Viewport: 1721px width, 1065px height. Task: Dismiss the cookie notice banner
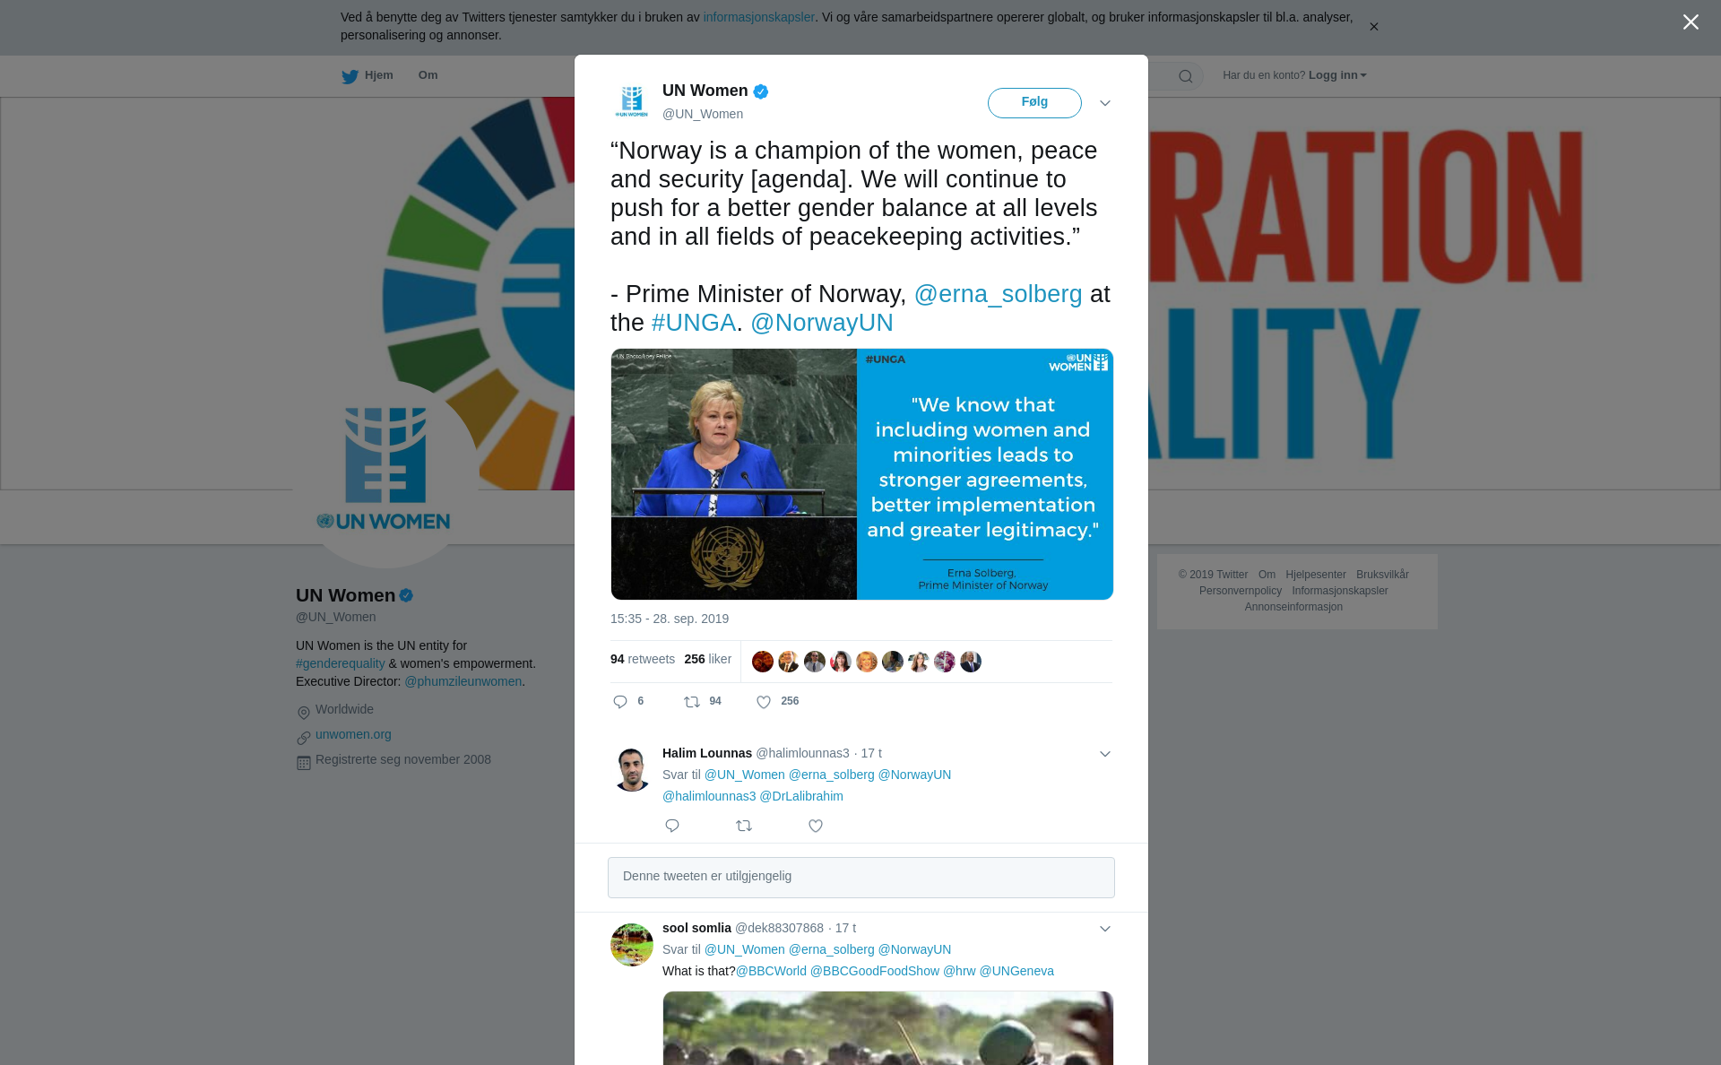click(x=1373, y=27)
